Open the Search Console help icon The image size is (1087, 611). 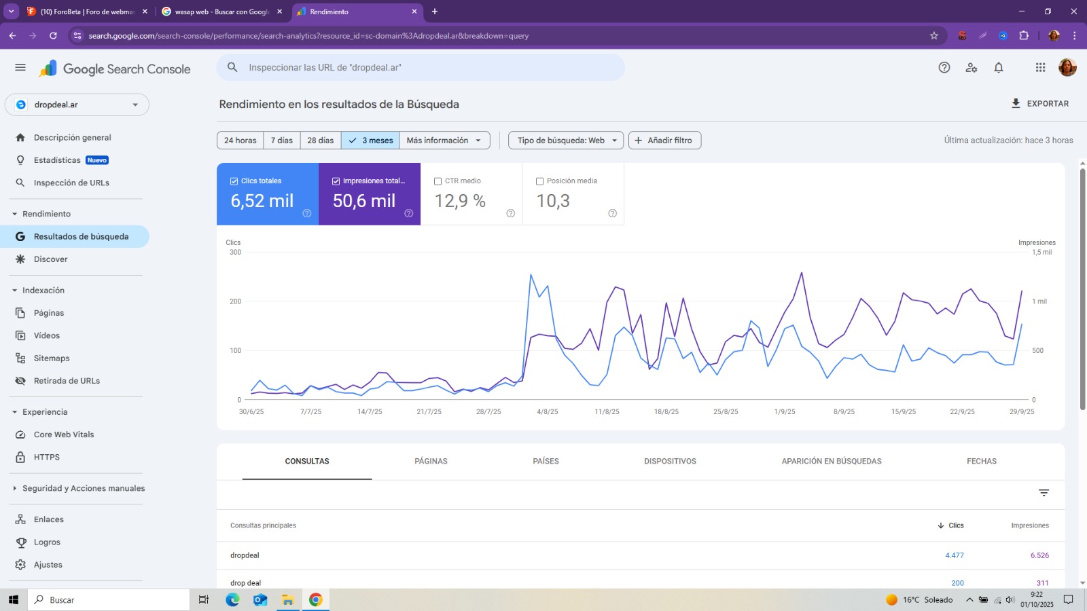944,67
